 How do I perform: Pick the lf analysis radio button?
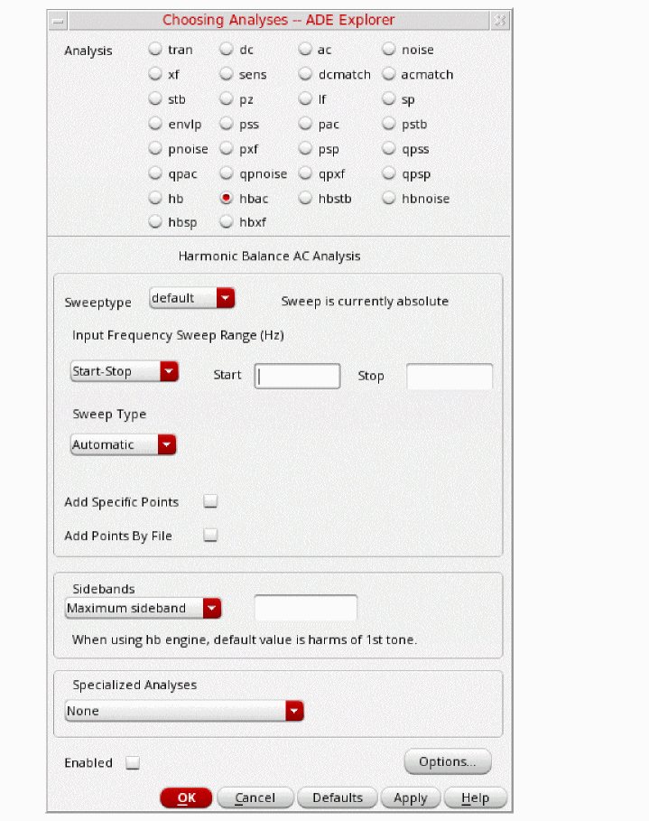(x=305, y=98)
